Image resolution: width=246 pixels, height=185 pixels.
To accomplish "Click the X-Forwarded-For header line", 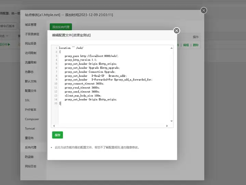I will coord(108,80).
